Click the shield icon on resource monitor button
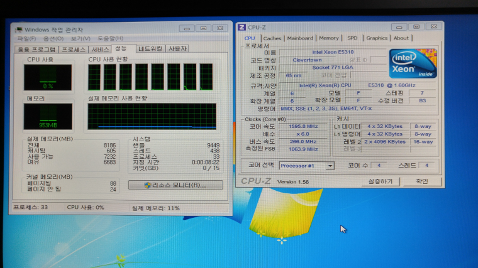Viewport: 478px width, 268px height. pyautogui.click(x=148, y=185)
